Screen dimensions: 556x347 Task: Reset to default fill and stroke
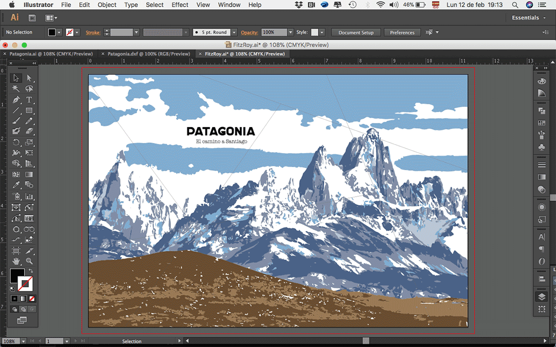[x=12, y=288]
